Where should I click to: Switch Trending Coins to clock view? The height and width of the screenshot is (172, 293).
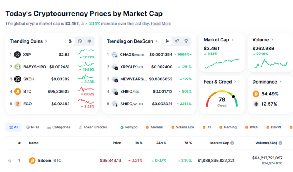tap(80, 41)
